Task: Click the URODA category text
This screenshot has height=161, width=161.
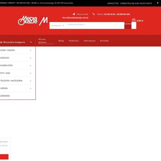Action: pyautogui.click(x=4, y=88)
